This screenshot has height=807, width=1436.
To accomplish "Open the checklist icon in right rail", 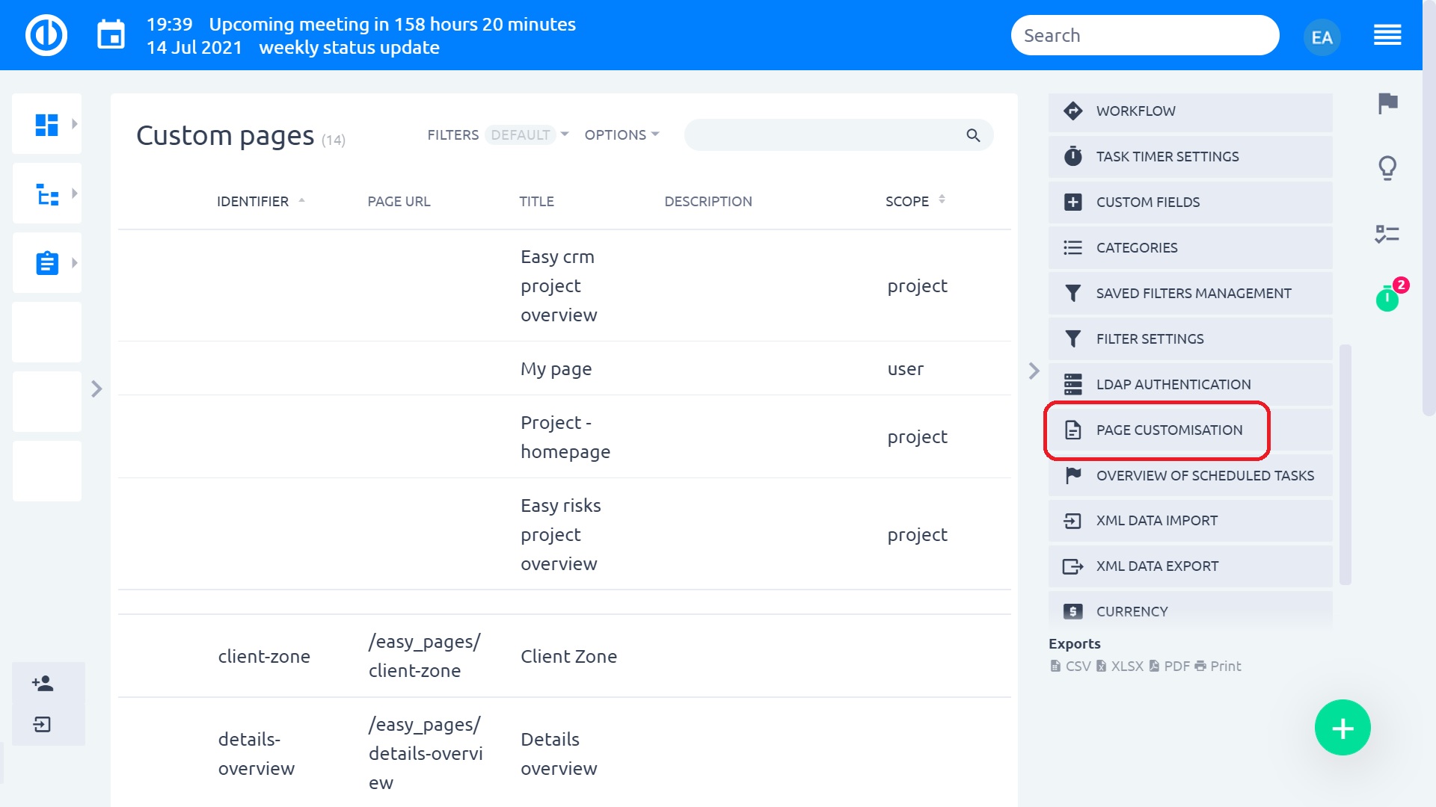I will [1387, 234].
